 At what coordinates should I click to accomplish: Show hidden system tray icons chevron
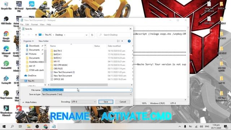[x=180, y=126]
